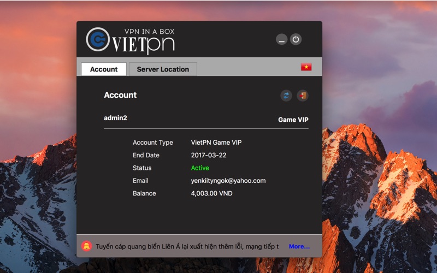Viewport: 437px width, 273px height.
Task: Select the yahoo.com email address
Action: tap(228, 181)
